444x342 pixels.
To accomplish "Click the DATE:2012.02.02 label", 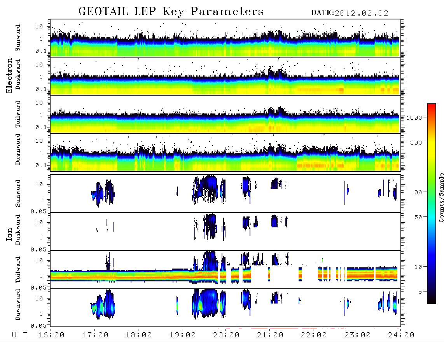I will pos(350,13).
